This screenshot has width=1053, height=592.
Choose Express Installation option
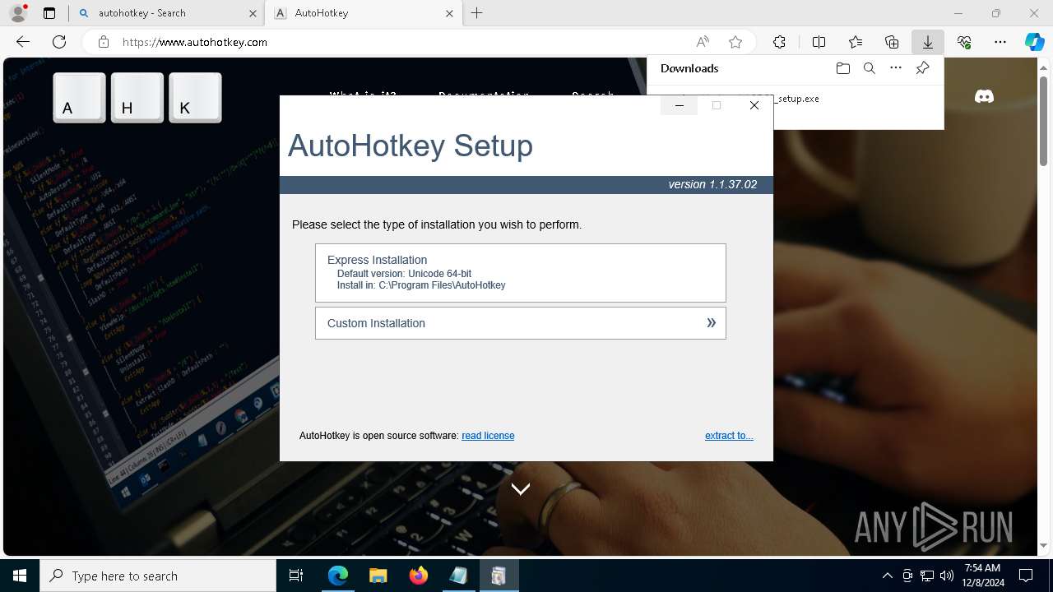[x=520, y=273]
